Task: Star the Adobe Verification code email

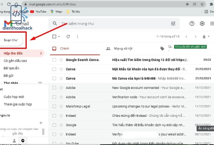Action: click(61, 97)
